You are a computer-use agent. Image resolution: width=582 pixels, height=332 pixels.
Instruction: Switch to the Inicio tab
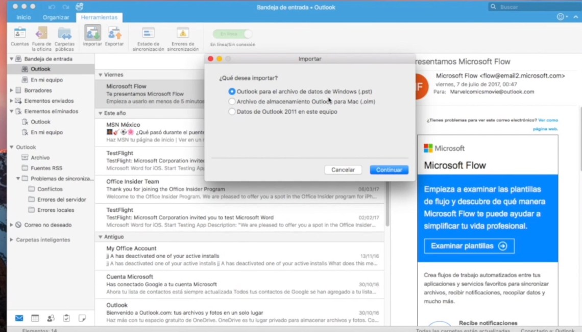tap(23, 17)
